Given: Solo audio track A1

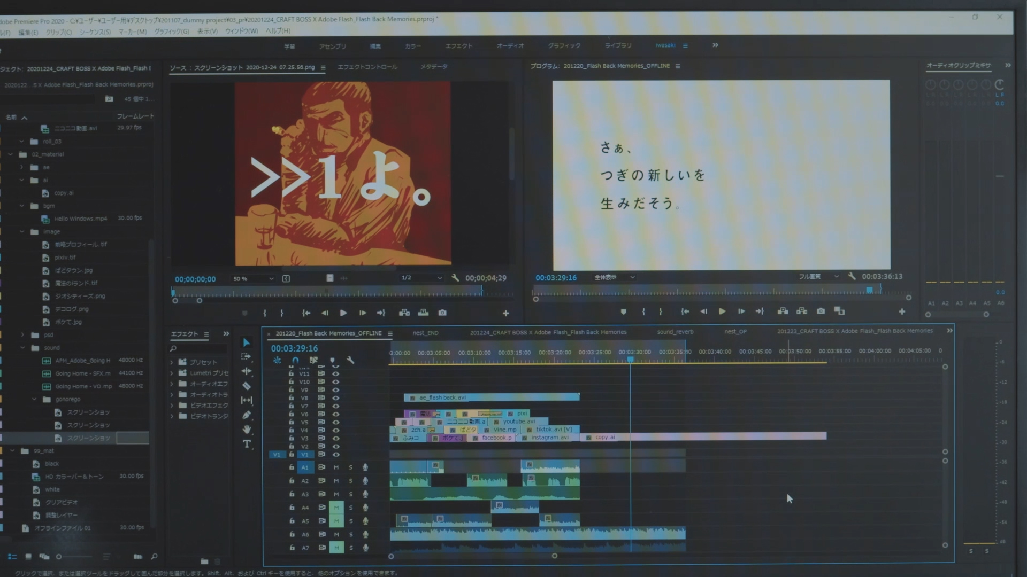Looking at the screenshot, I should [351, 467].
